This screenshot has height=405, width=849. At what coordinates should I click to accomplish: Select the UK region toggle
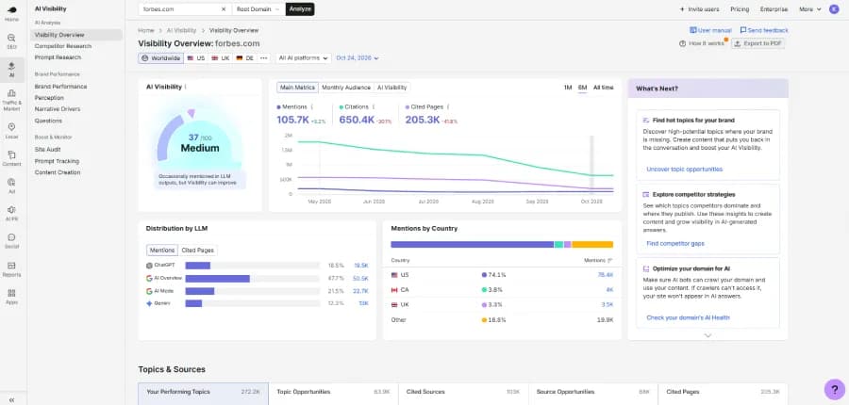[221, 57]
